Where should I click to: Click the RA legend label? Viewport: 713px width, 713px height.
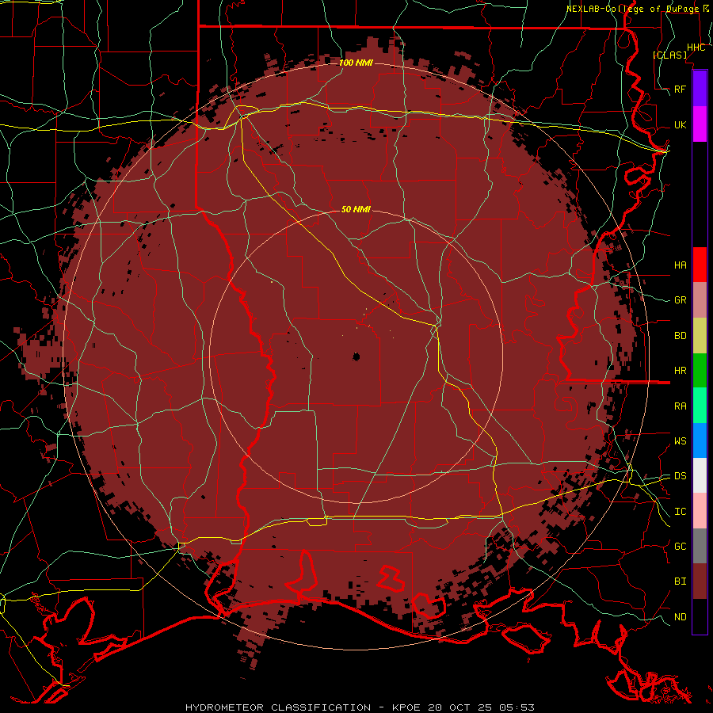(x=681, y=406)
